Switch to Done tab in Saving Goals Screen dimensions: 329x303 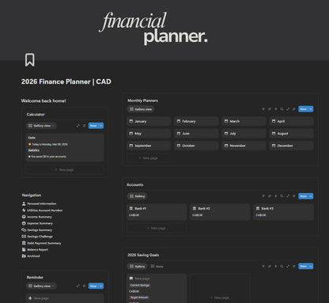pos(157,267)
